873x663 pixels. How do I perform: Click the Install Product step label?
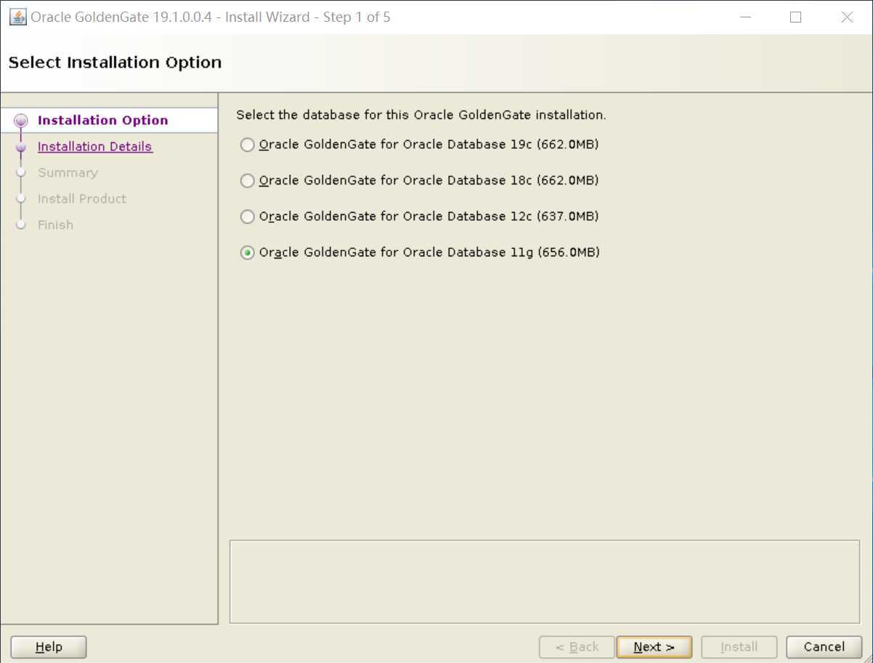pos(82,199)
